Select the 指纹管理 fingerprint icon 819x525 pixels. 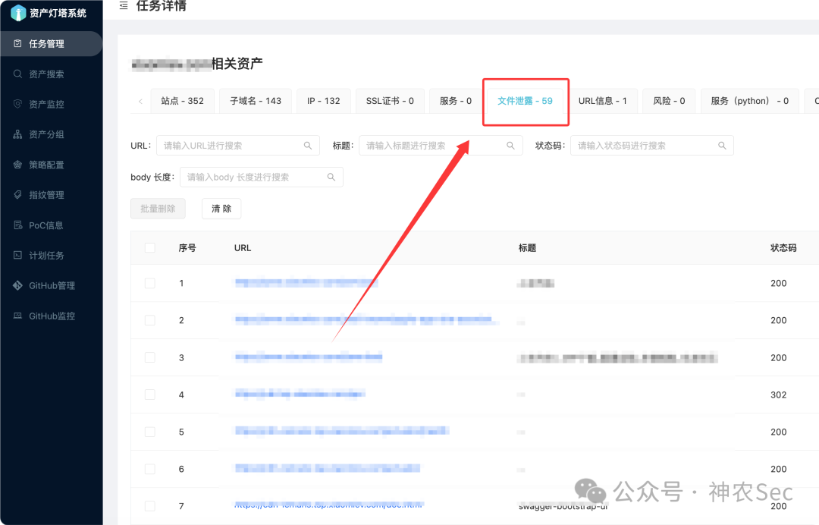click(x=19, y=194)
